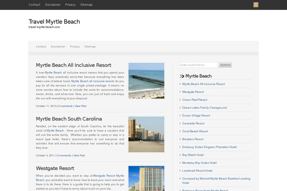Focus the enter search terms field
This screenshot has width=287, height=191.
(199, 65)
